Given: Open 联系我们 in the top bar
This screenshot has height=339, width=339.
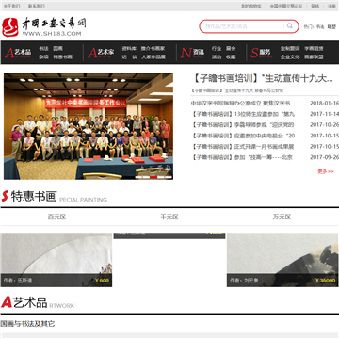Looking at the screenshot, I should pyautogui.click(x=37, y=6).
